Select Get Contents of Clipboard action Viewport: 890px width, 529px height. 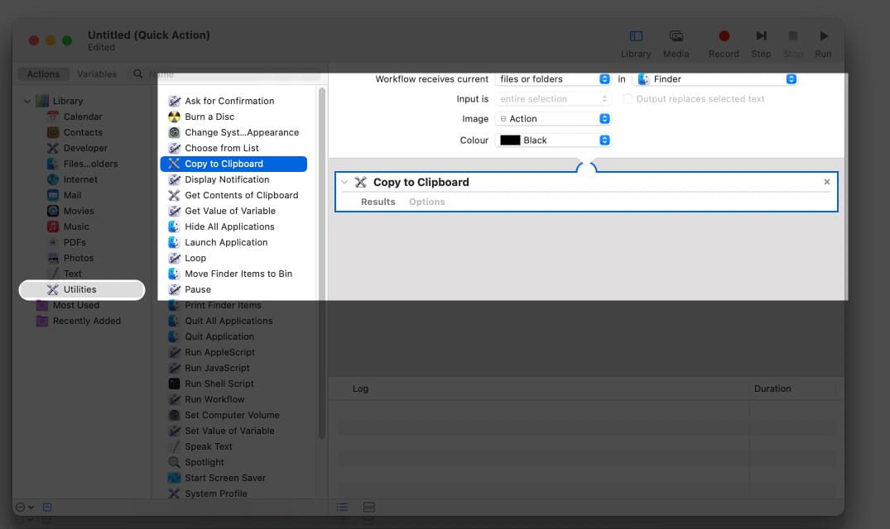[x=241, y=195]
